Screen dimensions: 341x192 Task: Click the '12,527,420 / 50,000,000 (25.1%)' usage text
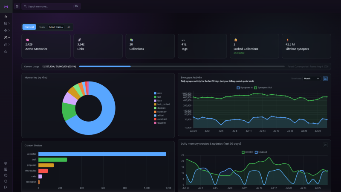[x=59, y=67]
